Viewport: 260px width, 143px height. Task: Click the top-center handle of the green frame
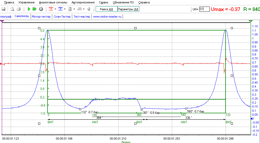pos(135,28)
